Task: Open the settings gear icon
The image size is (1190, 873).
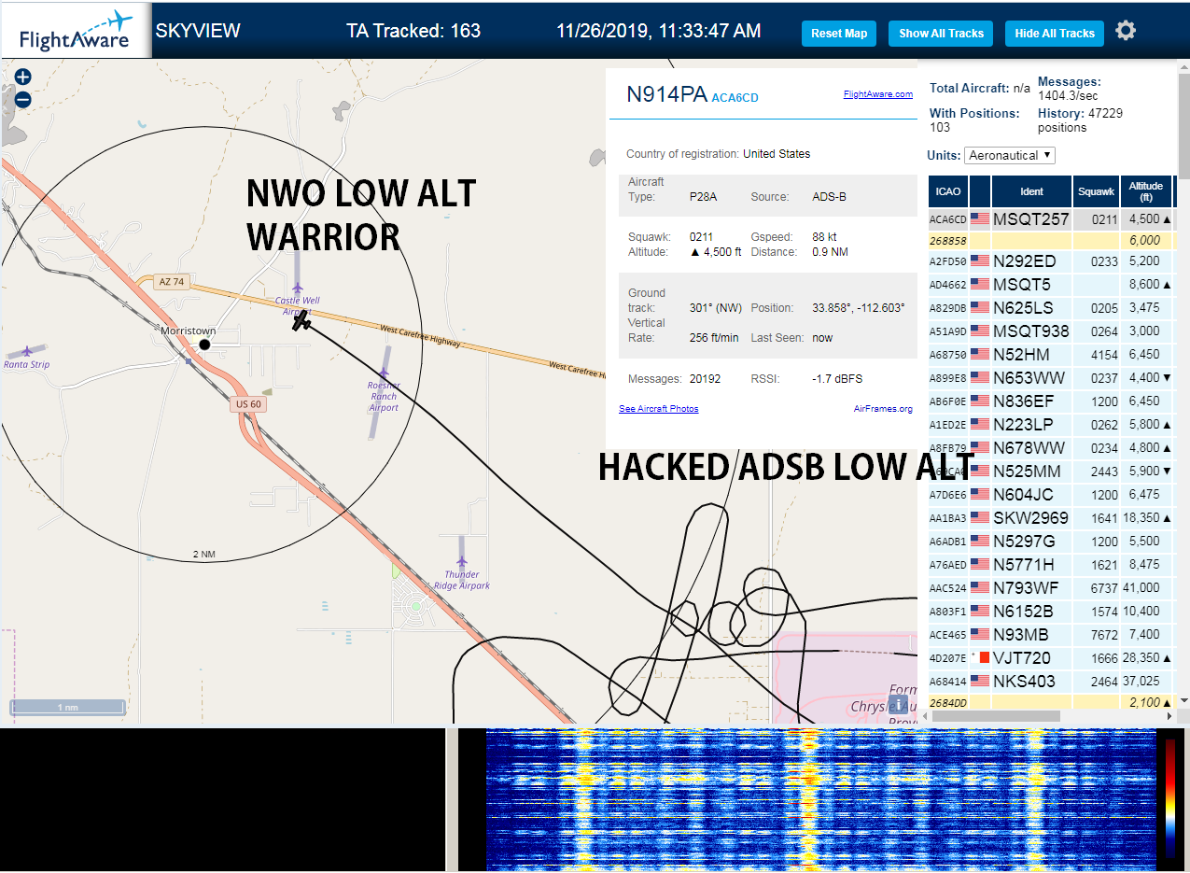Action: click(x=1126, y=31)
